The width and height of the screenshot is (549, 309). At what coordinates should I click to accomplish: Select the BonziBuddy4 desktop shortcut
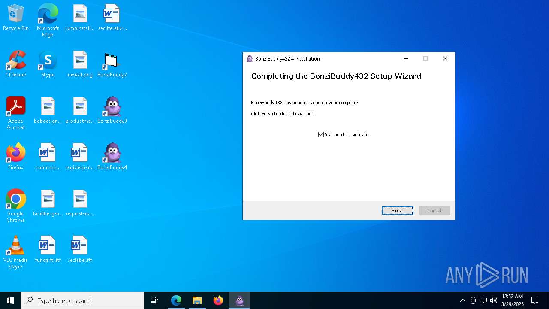pyautogui.click(x=112, y=157)
